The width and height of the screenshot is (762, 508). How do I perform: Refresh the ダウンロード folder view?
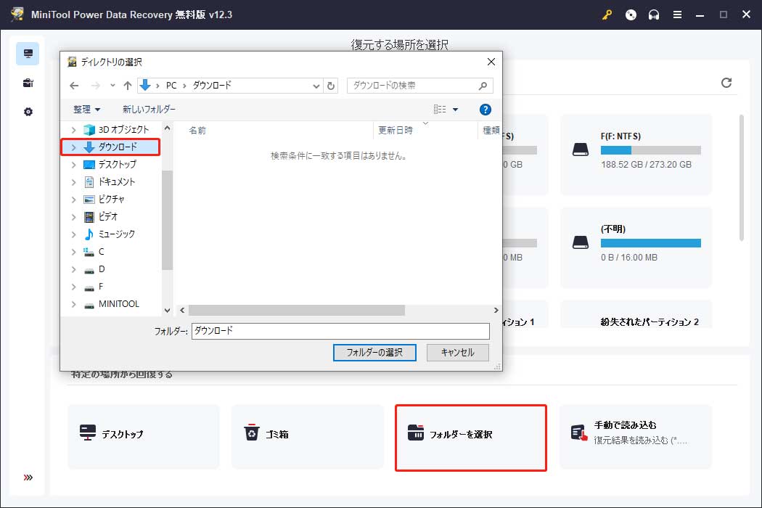pyautogui.click(x=331, y=86)
